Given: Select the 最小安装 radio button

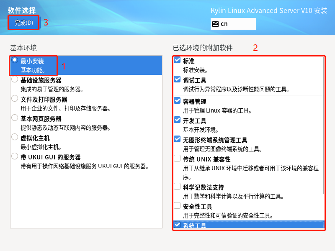Looking at the screenshot, I should (15, 60).
